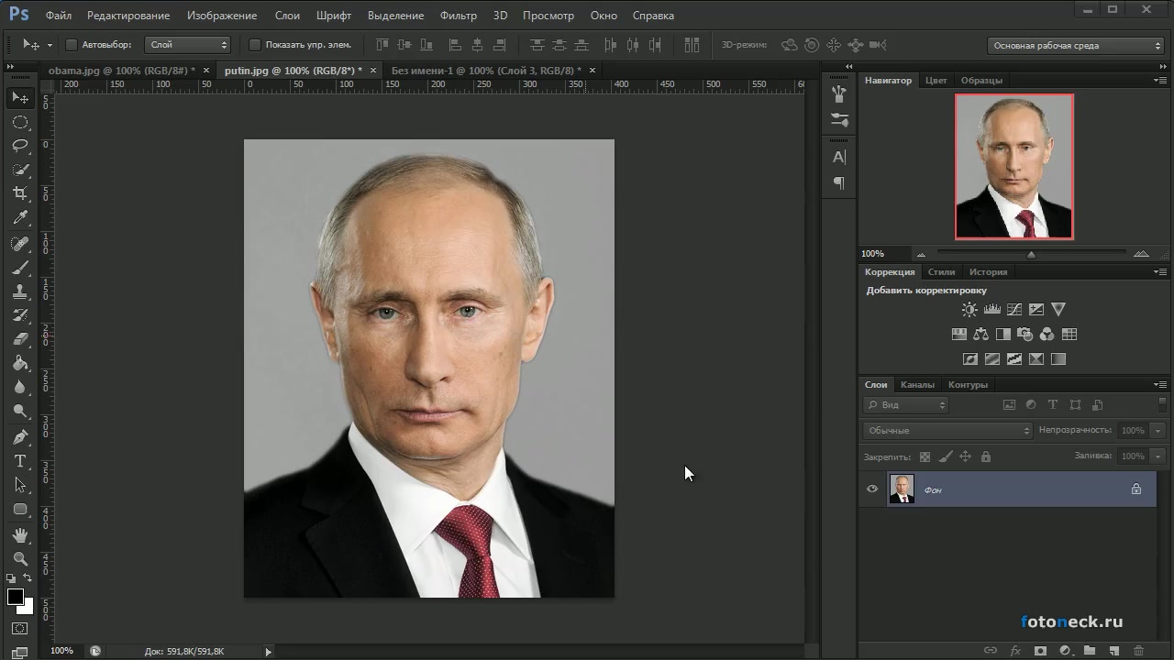Select the Pen tool
The image size is (1174, 660).
pos(20,437)
